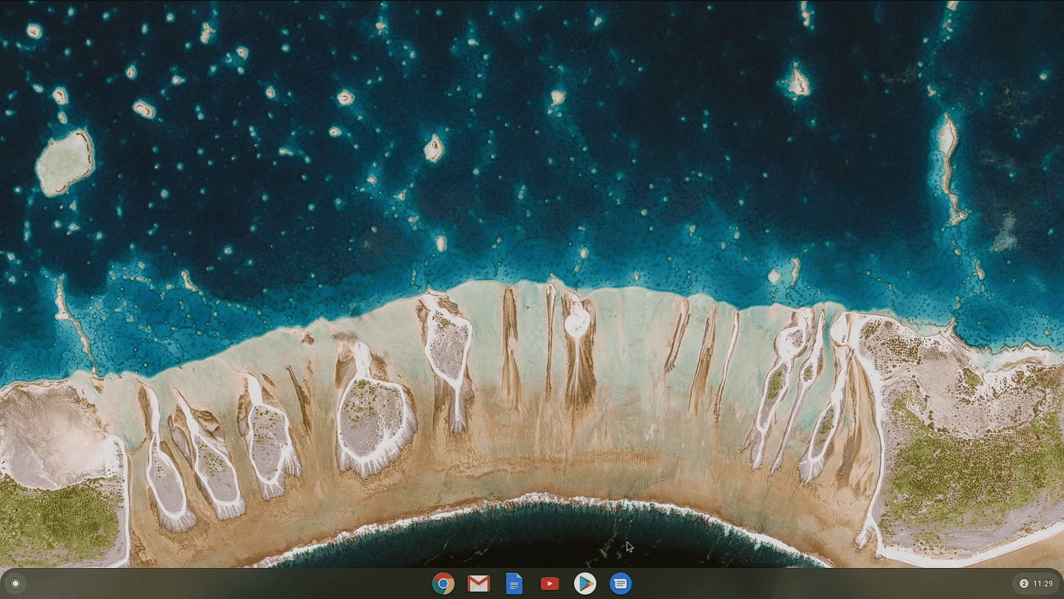The height and width of the screenshot is (599, 1064).
Task: Open quick settings via the 11:29 clock
Action: point(1043,583)
